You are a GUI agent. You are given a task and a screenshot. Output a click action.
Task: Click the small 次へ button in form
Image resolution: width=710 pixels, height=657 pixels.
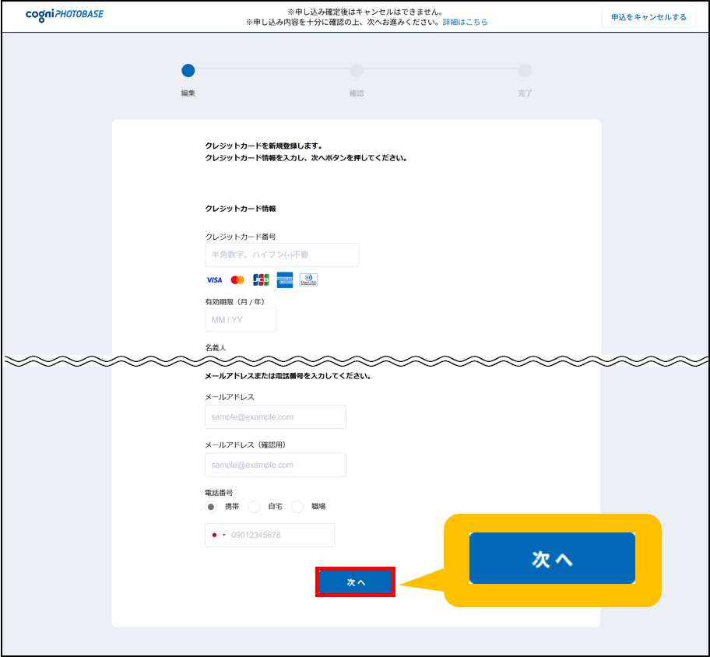[356, 582]
